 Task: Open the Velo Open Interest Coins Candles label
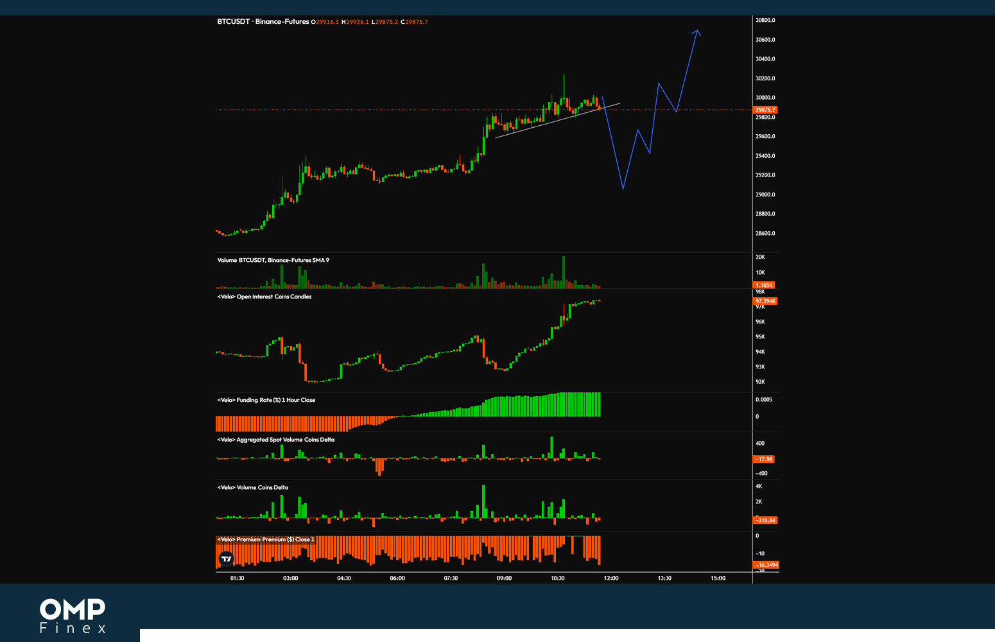point(264,297)
